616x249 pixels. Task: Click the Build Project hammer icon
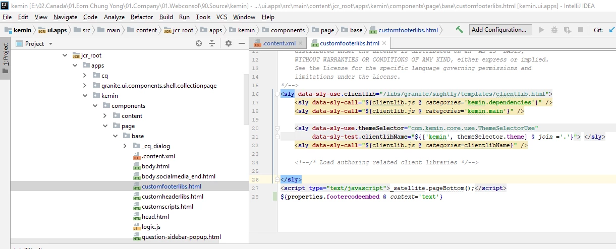459,30
